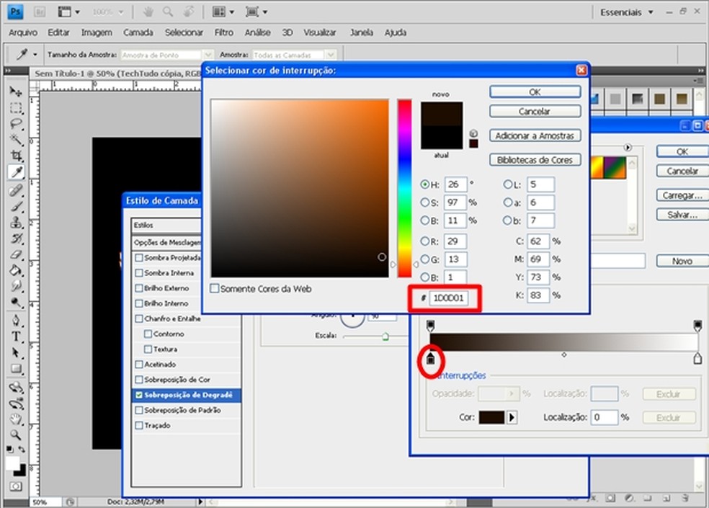The image size is (709, 508).
Task: Click the hex color code field
Action: pyautogui.click(x=449, y=298)
